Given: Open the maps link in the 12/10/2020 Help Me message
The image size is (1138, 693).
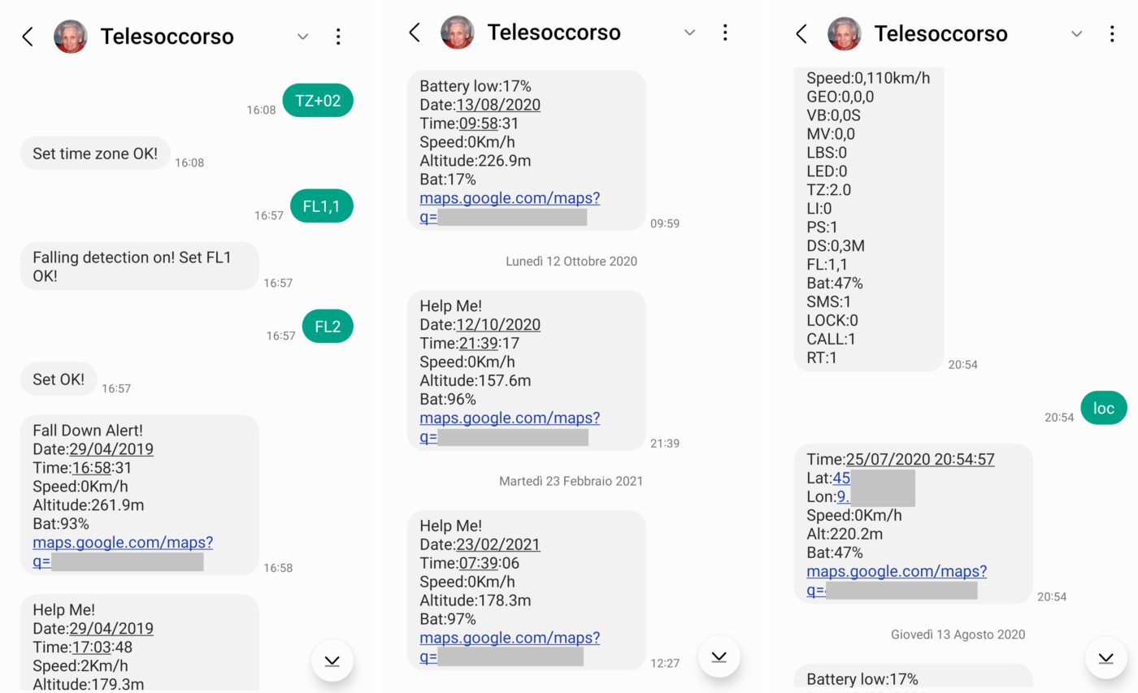Looking at the screenshot, I should click(510, 418).
